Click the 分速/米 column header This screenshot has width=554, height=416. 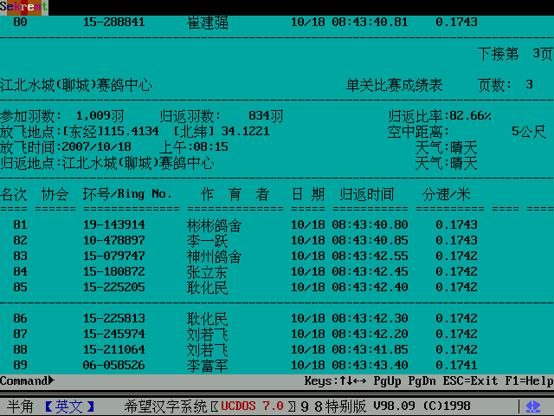(446, 194)
